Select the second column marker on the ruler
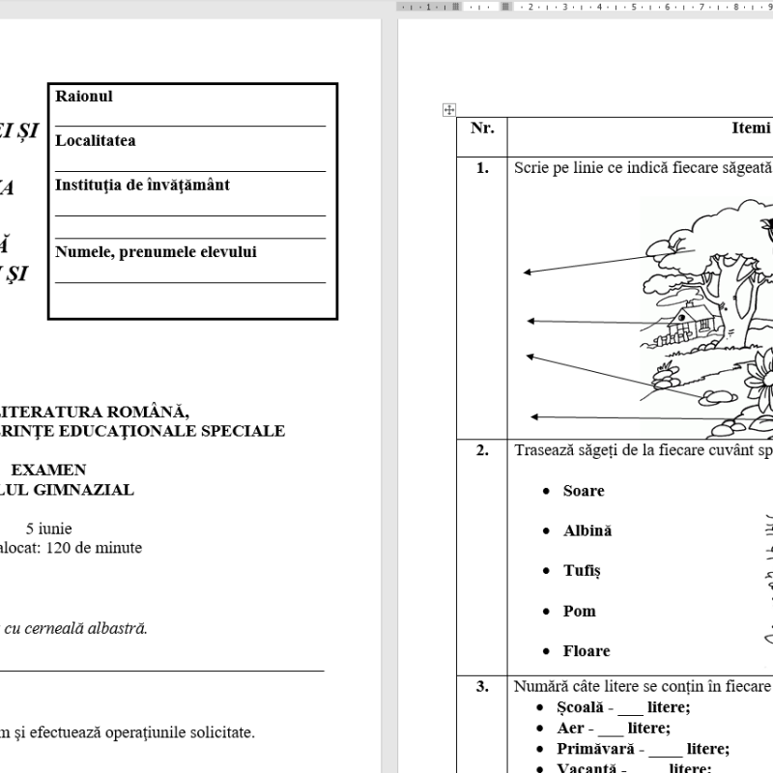The height and width of the screenshot is (773, 773). coord(505,6)
